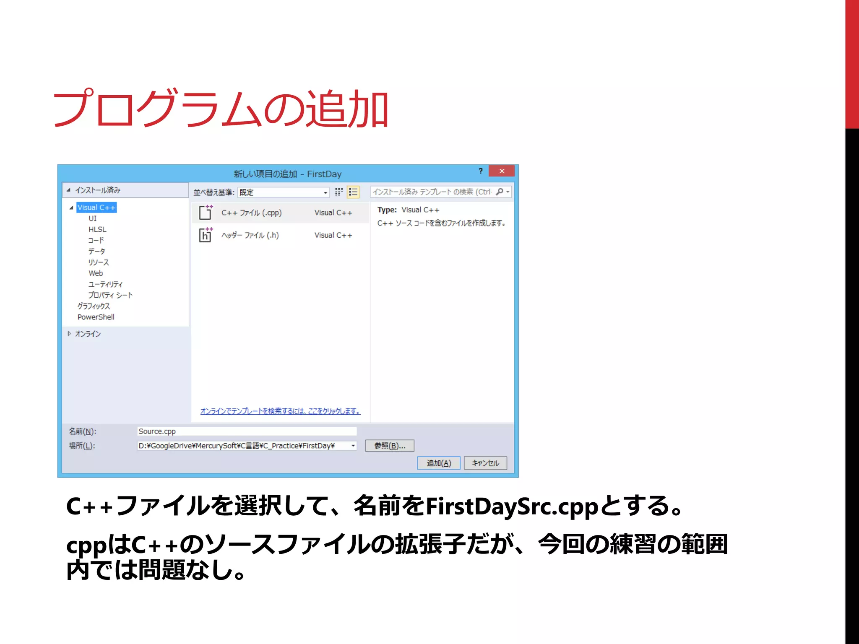Open the online template search link
The width and height of the screenshot is (859, 644).
coord(280,411)
